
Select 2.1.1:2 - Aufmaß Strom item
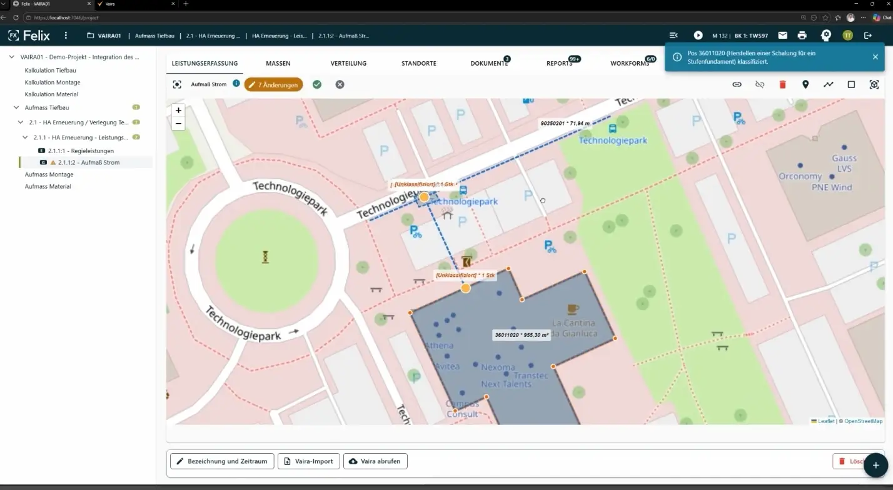click(x=89, y=162)
